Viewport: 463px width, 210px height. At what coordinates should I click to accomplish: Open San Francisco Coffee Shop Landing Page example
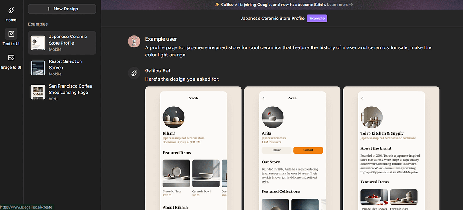62,92
